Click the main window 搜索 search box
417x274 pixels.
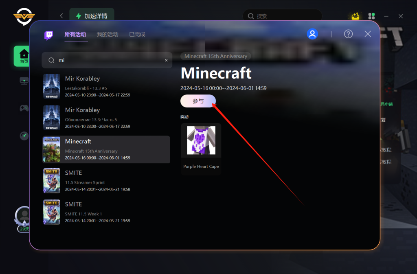282,16
